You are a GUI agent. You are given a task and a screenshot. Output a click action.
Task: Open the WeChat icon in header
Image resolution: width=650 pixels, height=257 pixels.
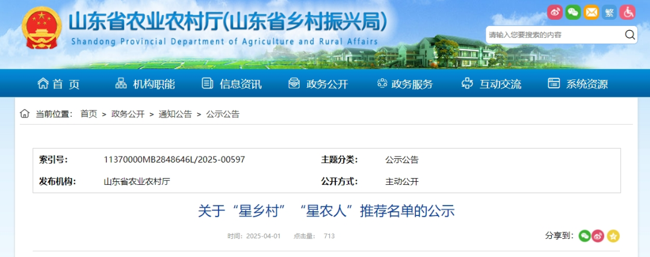(x=573, y=12)
